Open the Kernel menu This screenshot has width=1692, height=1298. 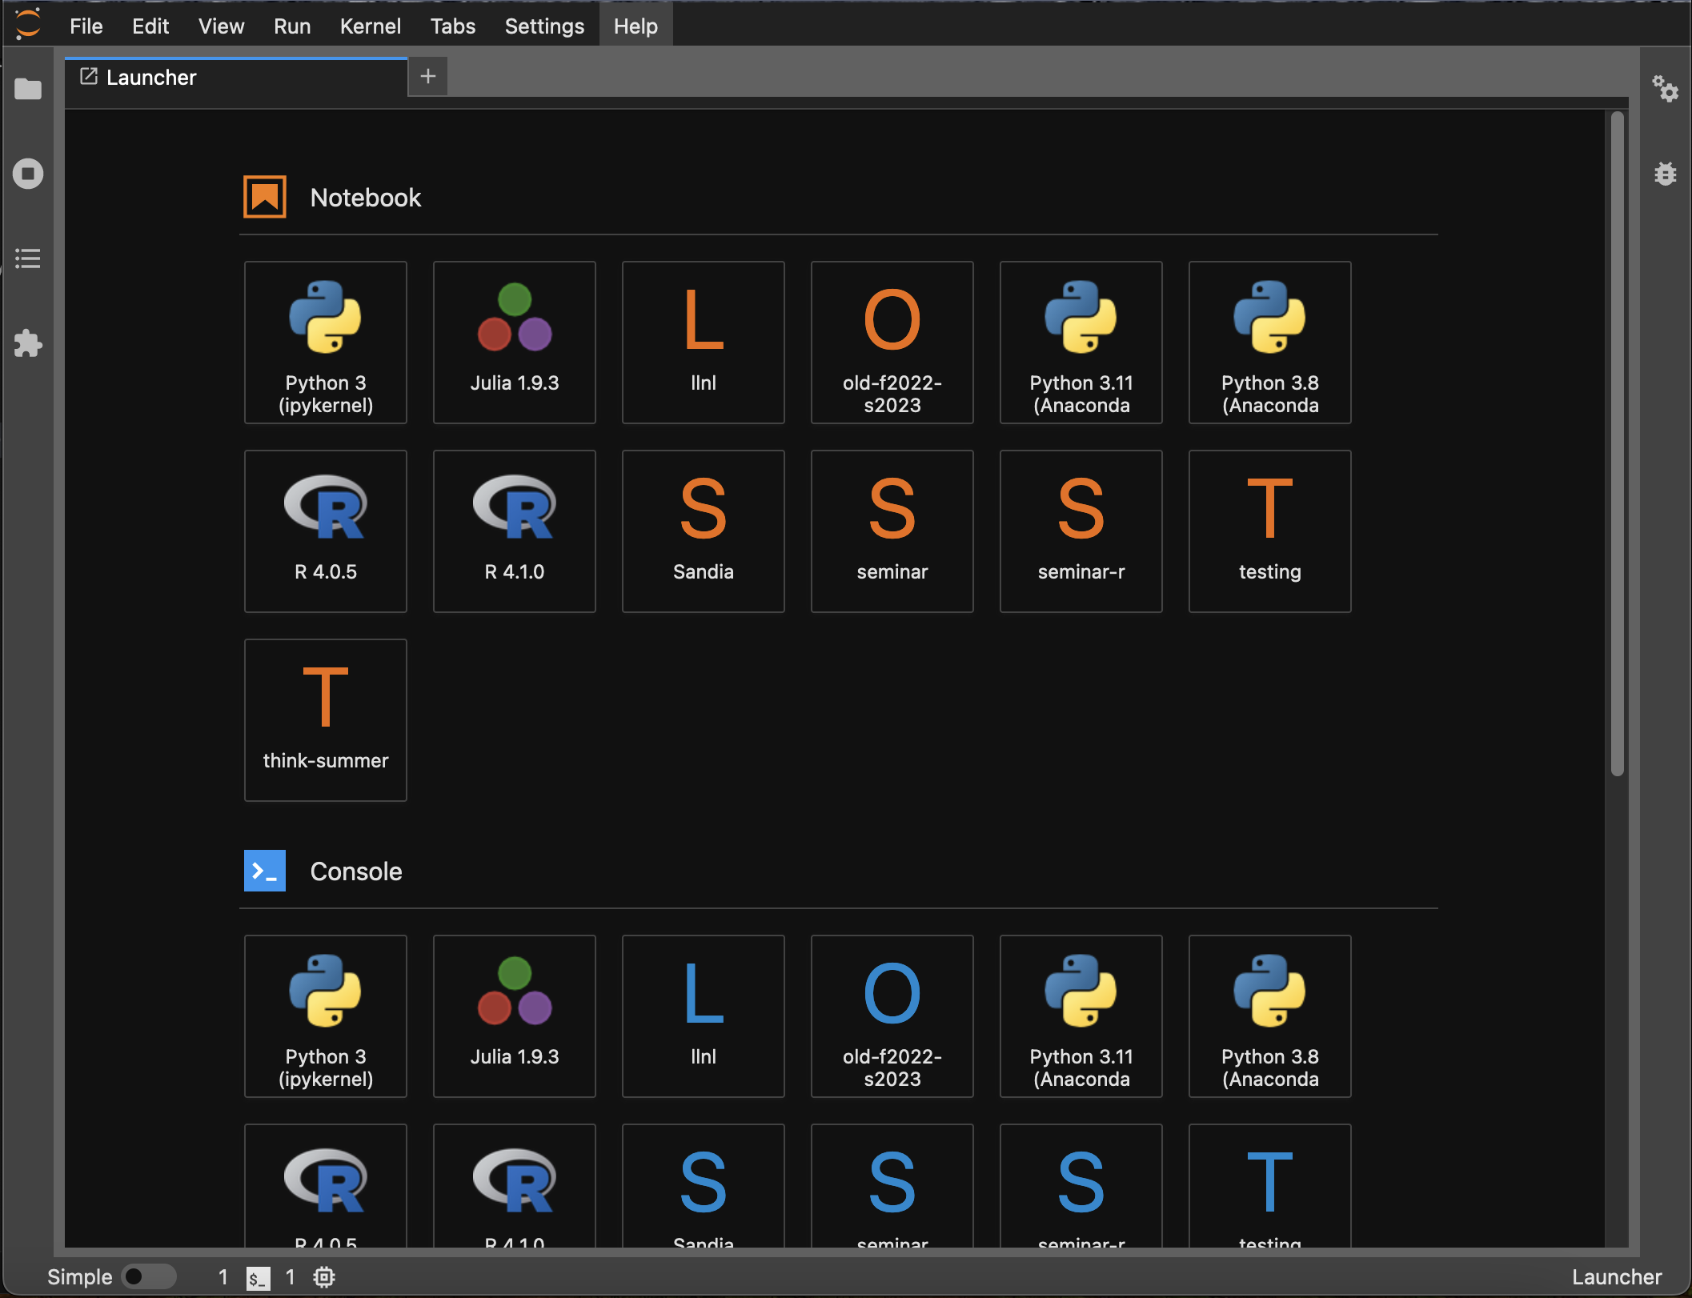pyautogui.click(x=370, y=26)
